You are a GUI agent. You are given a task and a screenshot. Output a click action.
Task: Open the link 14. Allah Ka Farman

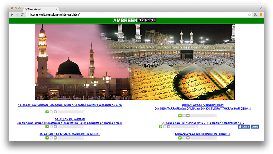[70, 119]
